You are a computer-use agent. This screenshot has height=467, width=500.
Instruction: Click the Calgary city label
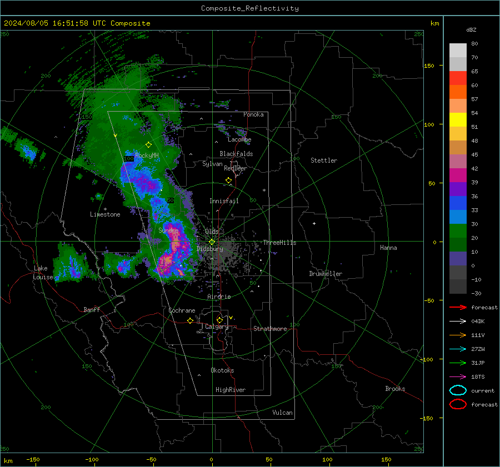(x=217, y=327)
